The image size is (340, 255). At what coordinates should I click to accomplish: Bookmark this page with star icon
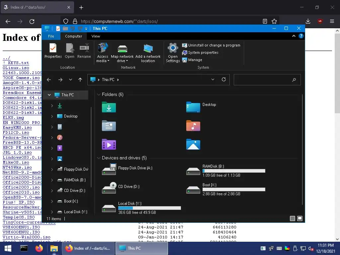click(274, 21)
